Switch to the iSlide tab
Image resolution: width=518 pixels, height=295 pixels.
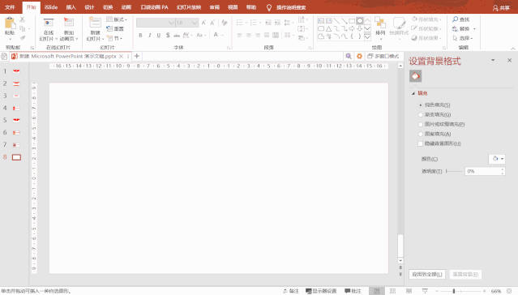tap(51, 7)
